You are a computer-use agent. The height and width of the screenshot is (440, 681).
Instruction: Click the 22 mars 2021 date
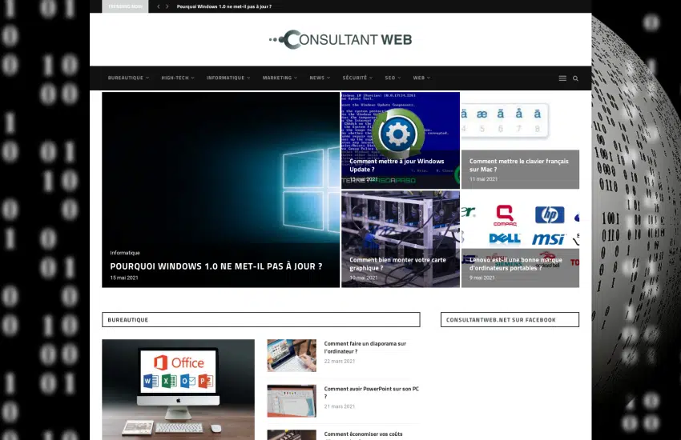(x=339, y=361)
